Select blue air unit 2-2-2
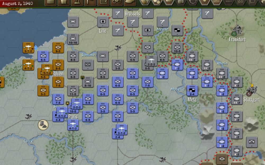This screenshot has height=165, width=265. coord(77,104)
